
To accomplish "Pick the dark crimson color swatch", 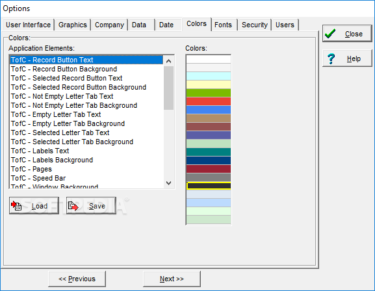I will (x=209, y=169).
